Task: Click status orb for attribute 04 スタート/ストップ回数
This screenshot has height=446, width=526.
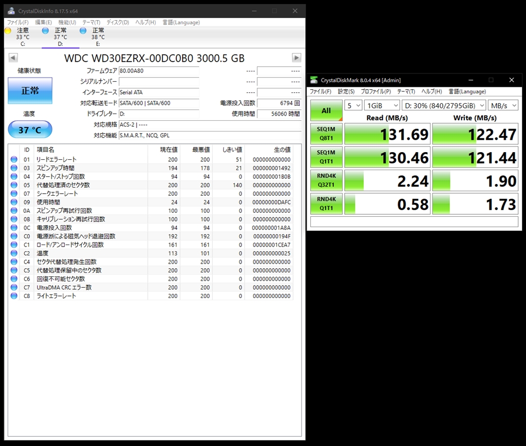Action: coord(14,177)
